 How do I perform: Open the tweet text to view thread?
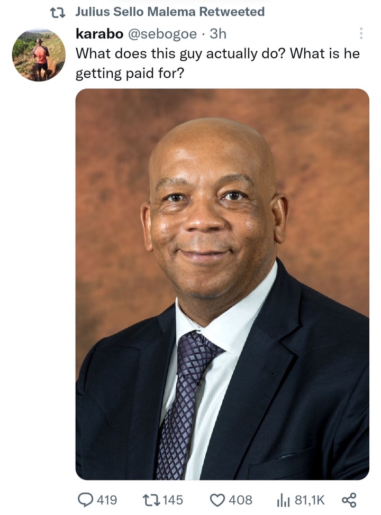[x=217, y=63]
